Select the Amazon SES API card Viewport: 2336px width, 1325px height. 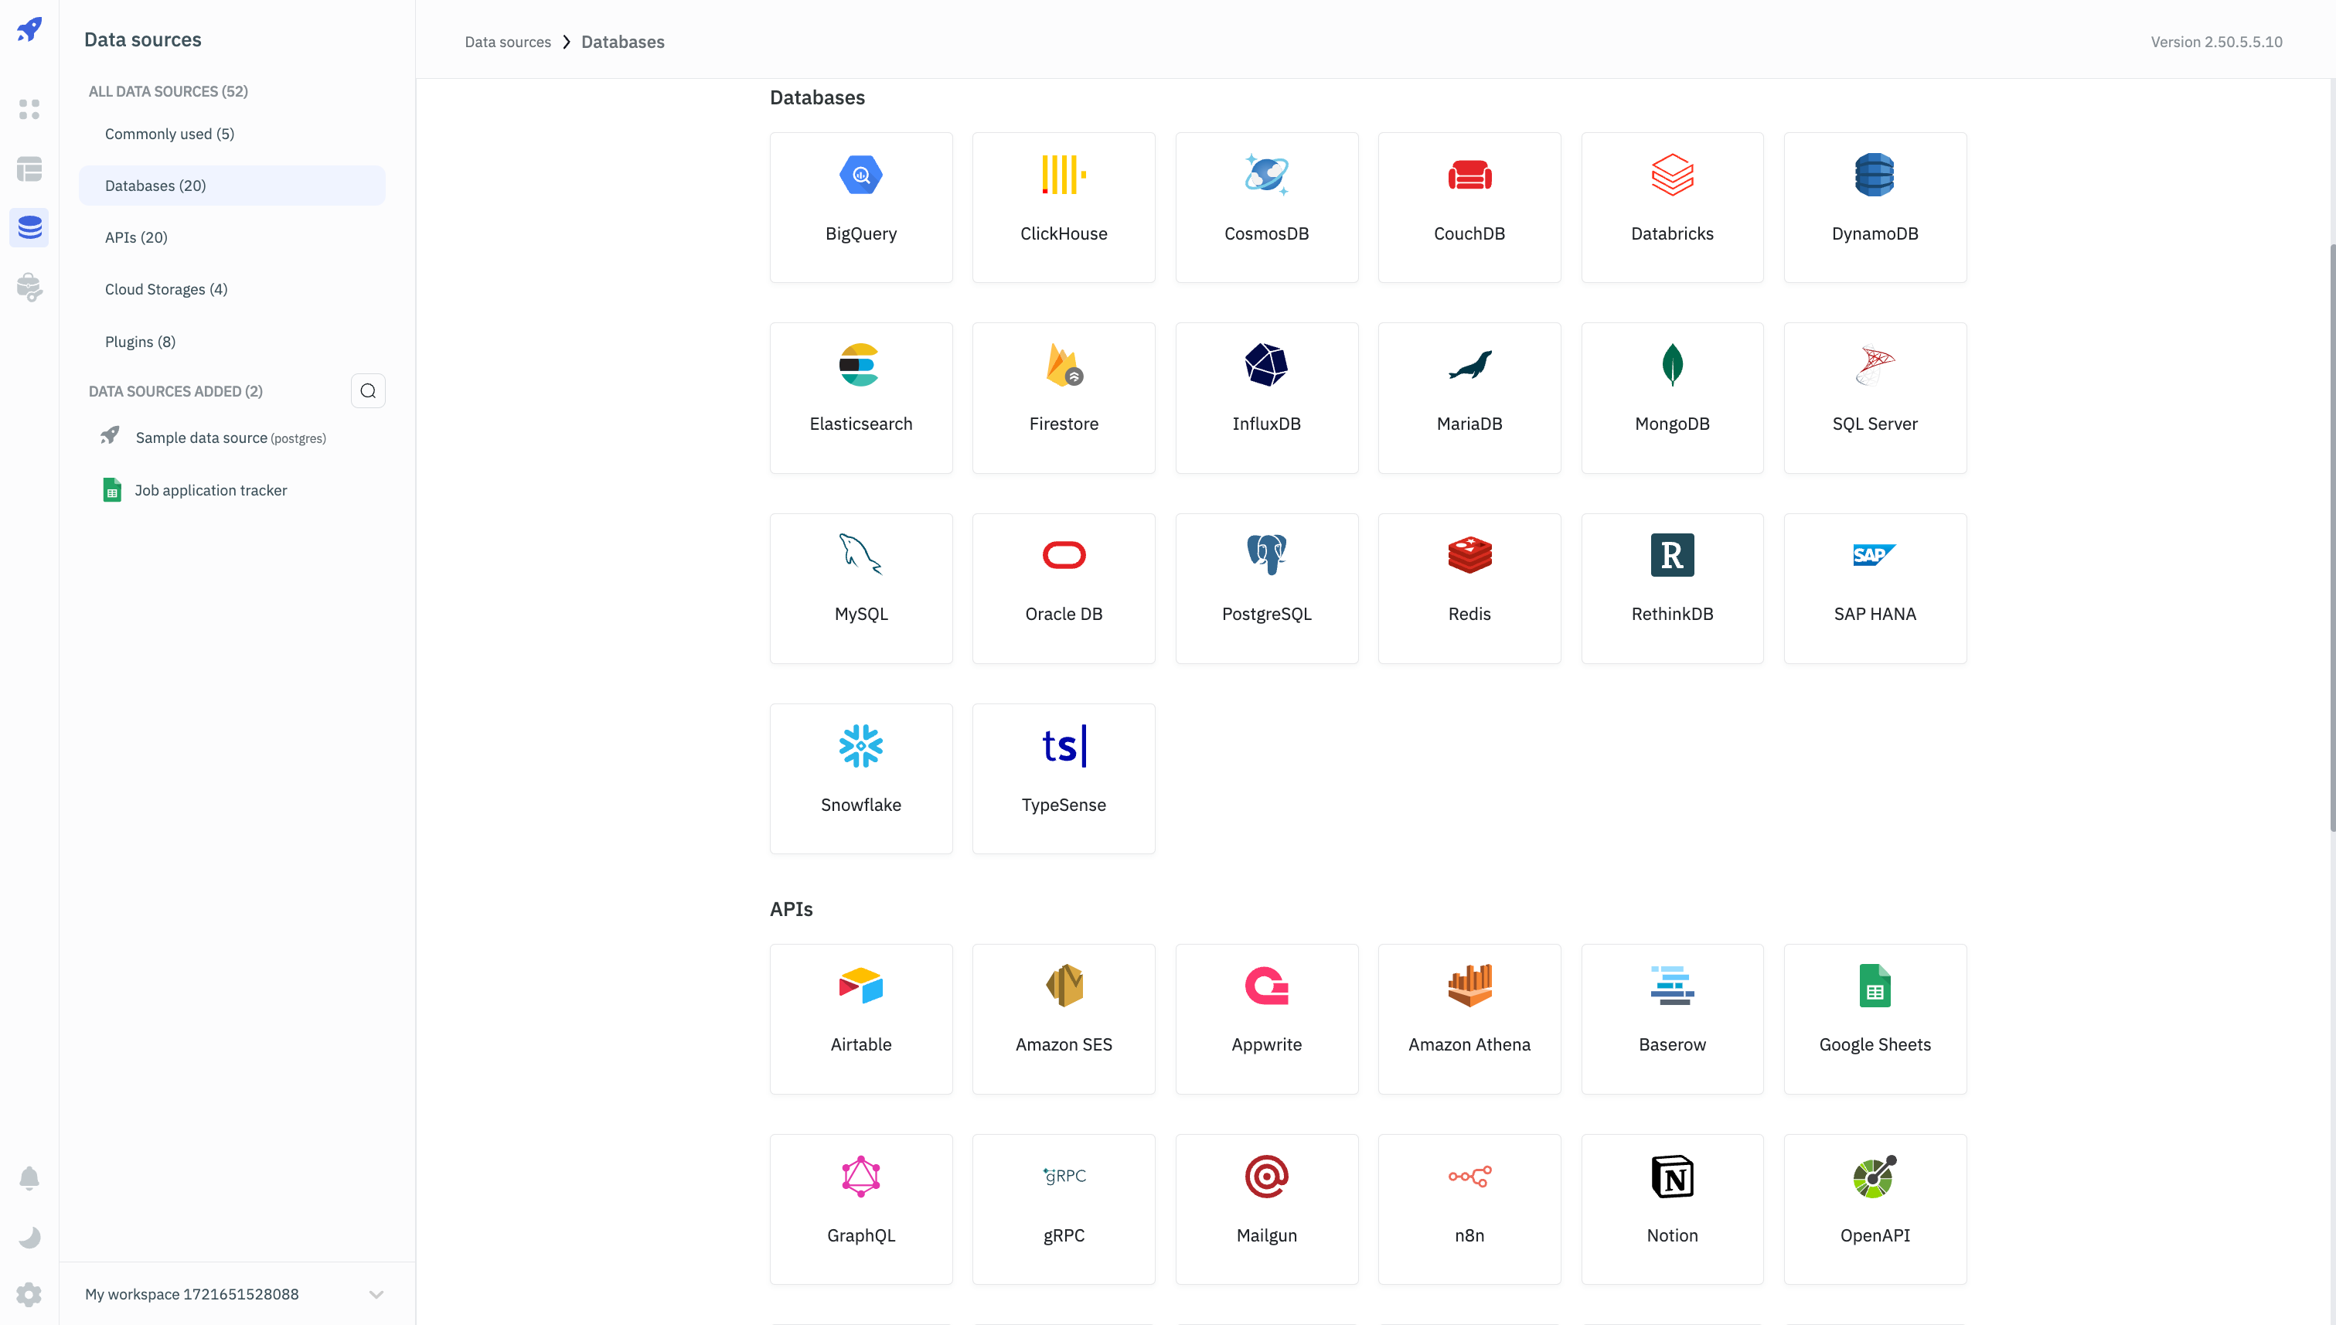click(1064, 1019)
